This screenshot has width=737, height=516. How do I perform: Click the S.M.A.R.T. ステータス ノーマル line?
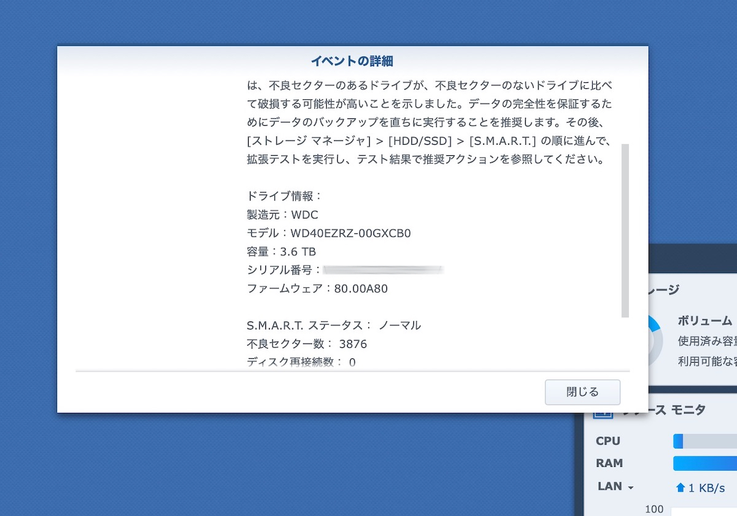point(333,325)
